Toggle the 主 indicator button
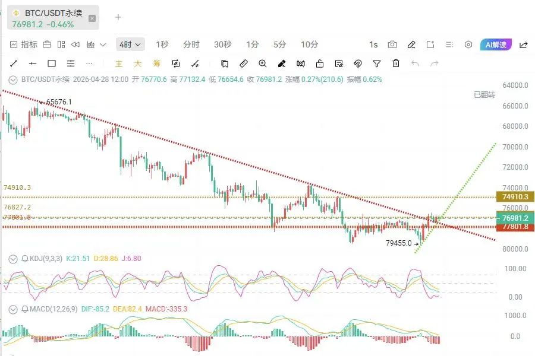The width and height of the screenshot is (535, 356). 119,63
